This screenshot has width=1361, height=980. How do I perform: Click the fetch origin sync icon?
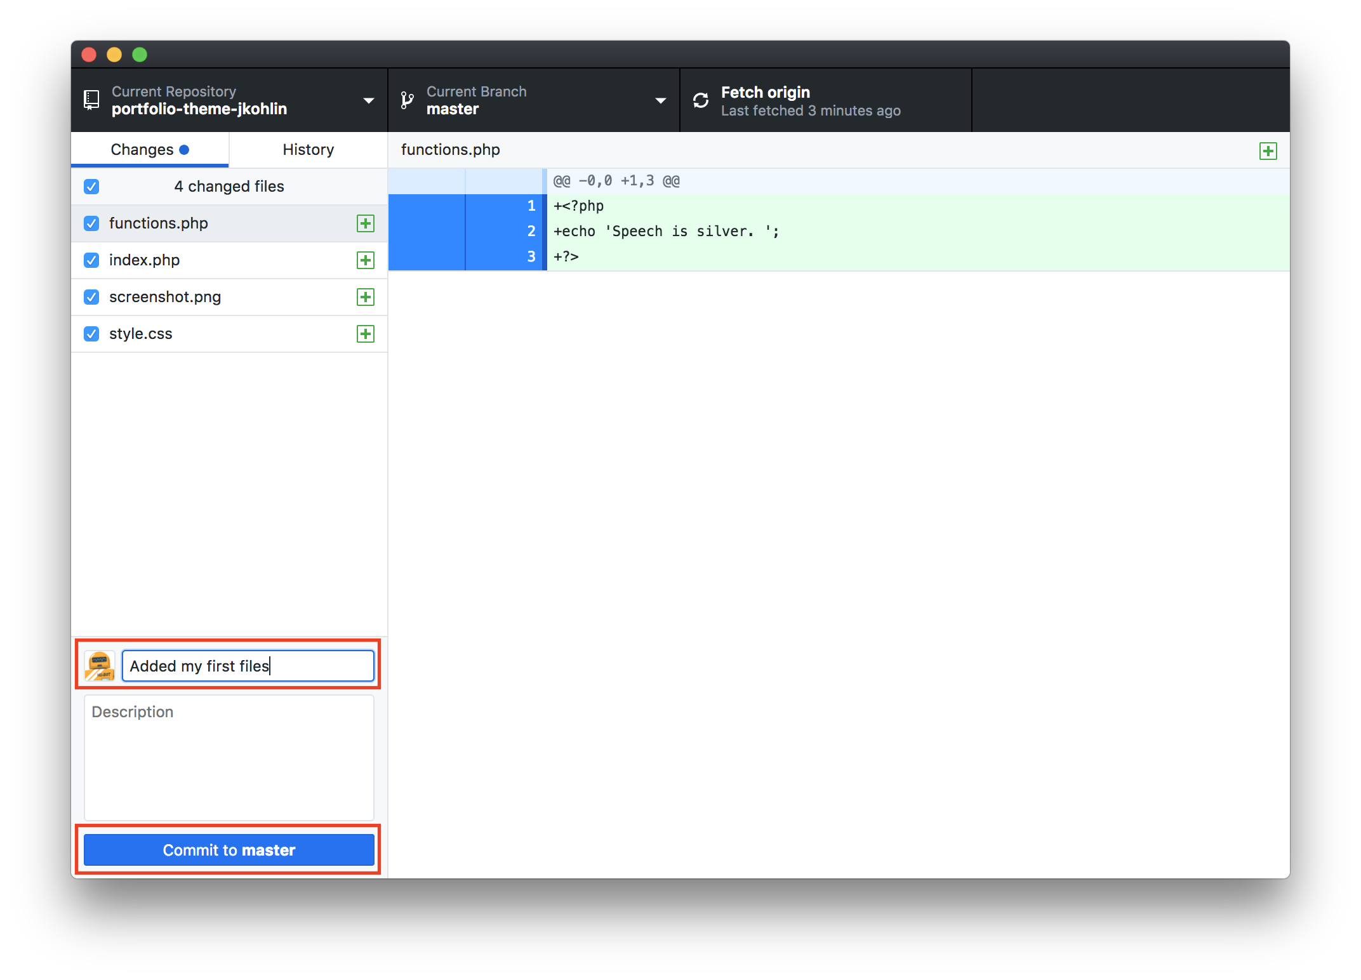coord(701,100)
